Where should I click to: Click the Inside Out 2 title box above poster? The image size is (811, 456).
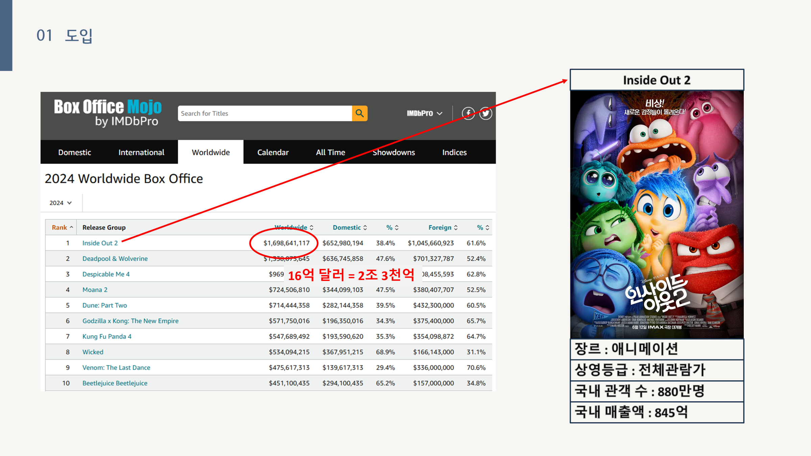coord(657,80)
